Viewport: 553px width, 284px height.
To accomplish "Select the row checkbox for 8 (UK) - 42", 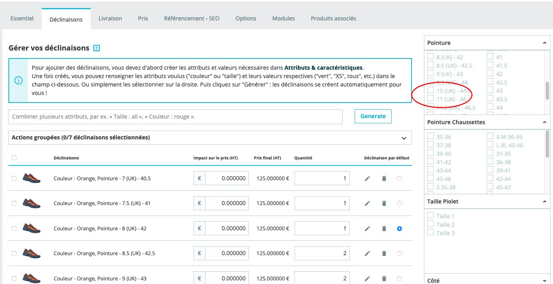I will pos(14,228).
